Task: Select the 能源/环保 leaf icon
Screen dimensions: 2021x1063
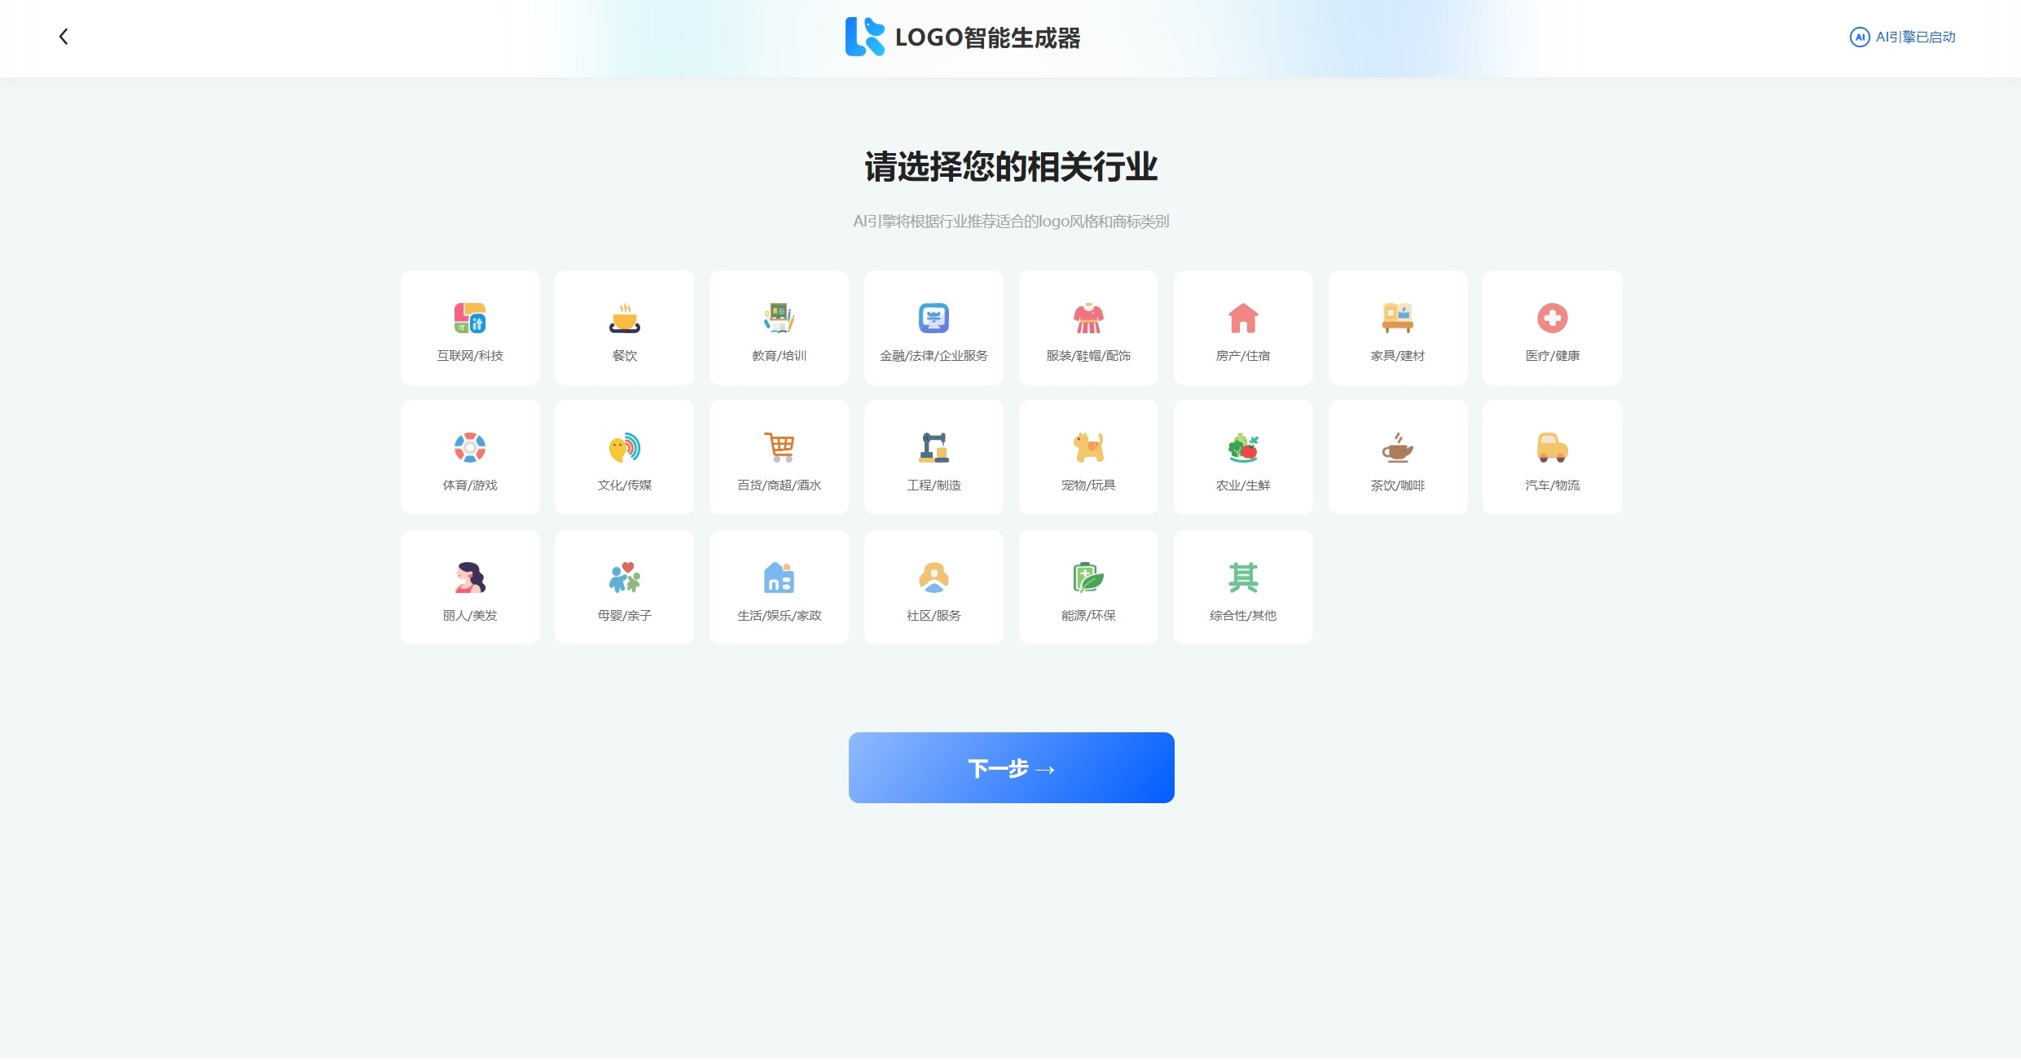Action: tap(1088, 578)
